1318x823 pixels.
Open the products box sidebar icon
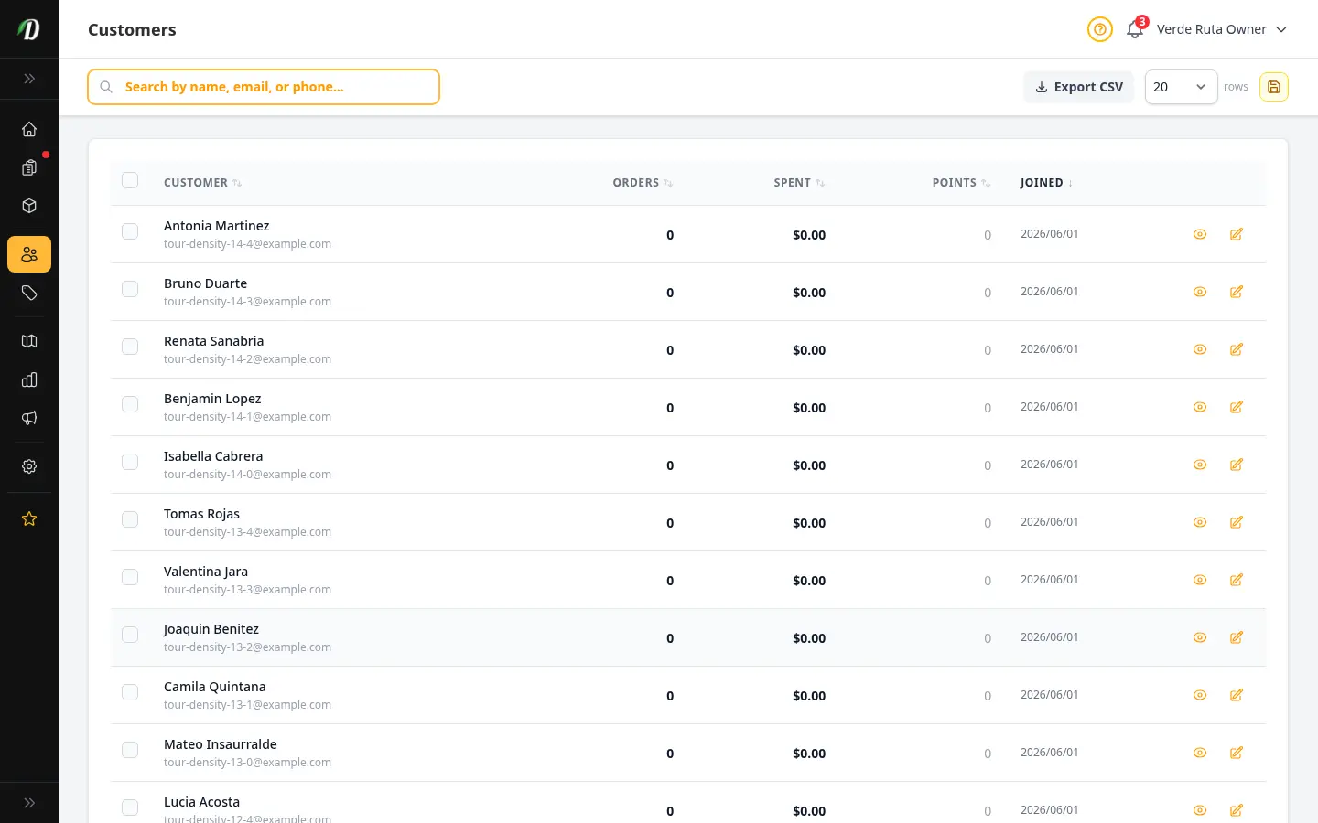29,206
